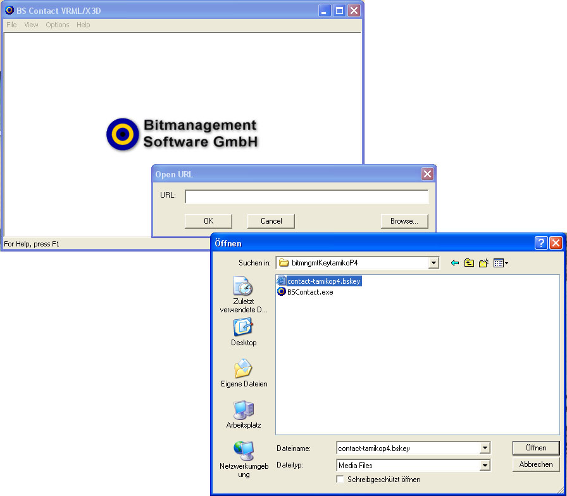
Task: Click the Browse... button
Action: [404, 221]
